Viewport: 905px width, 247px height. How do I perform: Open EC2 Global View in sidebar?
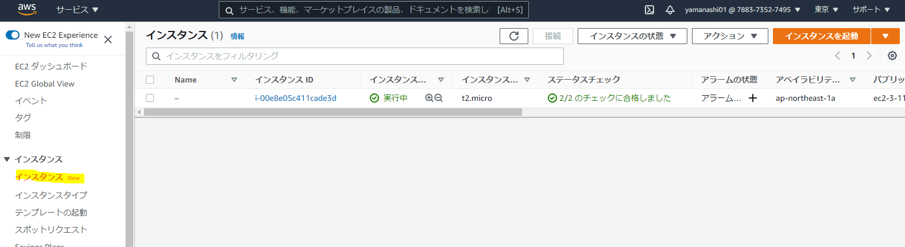(x=45, y=84)
